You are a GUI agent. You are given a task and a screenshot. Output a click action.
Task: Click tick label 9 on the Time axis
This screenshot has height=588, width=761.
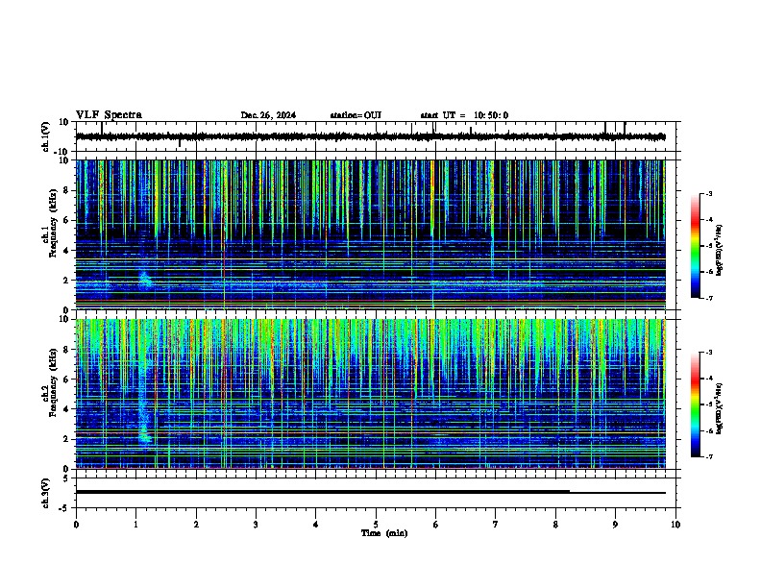coord(615,525)
